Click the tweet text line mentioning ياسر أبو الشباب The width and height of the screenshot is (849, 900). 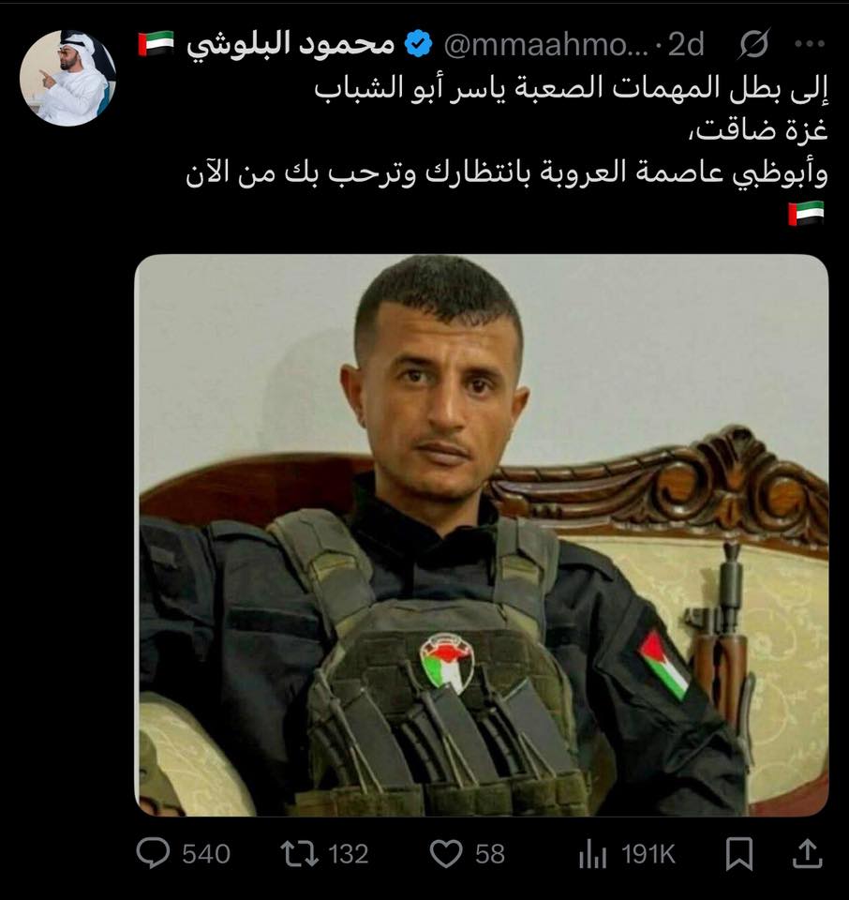tap(571, 89)
